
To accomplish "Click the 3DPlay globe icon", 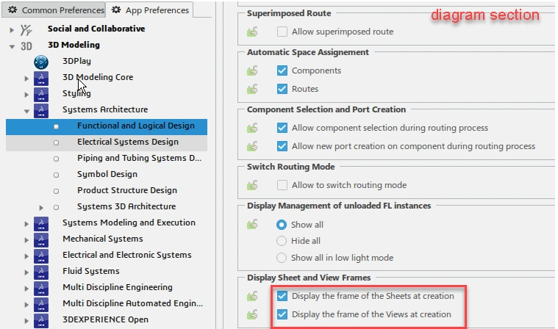I will coord(42,62).
